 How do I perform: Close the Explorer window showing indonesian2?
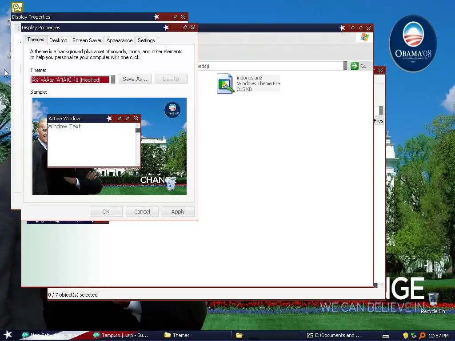point(368,28)
